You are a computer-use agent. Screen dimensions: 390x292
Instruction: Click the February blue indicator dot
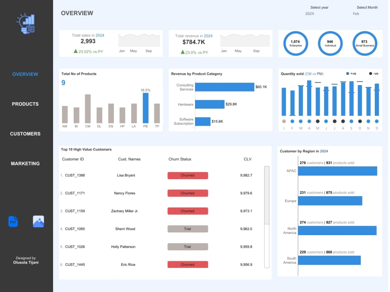[292, 121]
